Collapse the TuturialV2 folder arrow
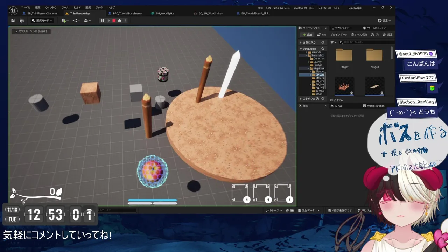 click(306, 55)
